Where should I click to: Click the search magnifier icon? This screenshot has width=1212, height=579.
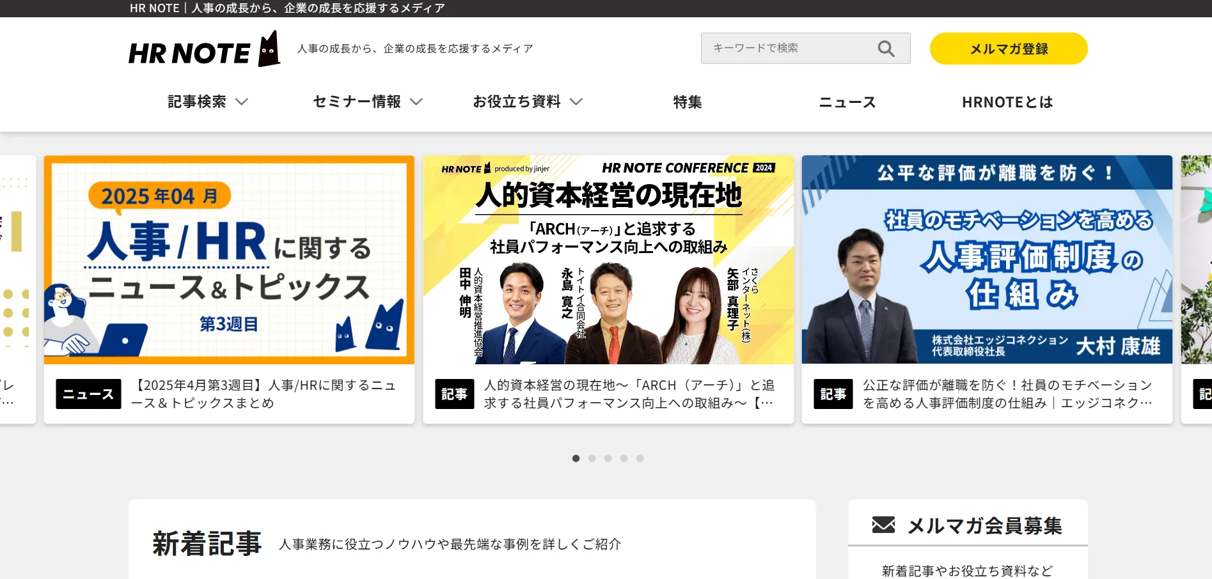click(x=886, y=49)
